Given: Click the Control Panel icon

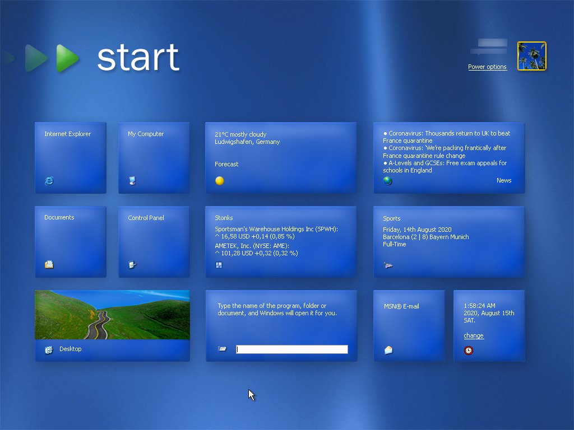Looking at the screenshot, I should (x=133, y=265).
